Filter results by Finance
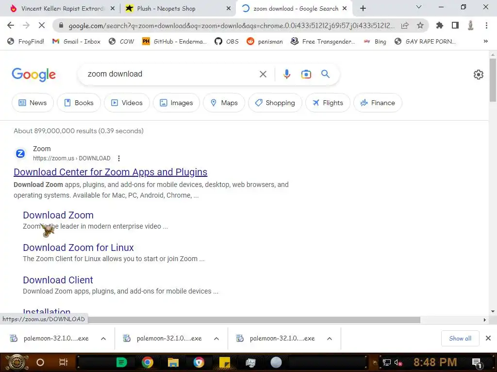 coord(378,103)
